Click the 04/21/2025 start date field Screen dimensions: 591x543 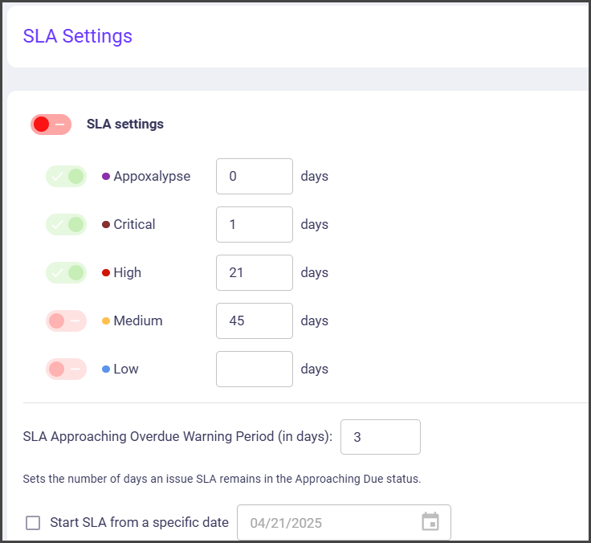[329, 523]
